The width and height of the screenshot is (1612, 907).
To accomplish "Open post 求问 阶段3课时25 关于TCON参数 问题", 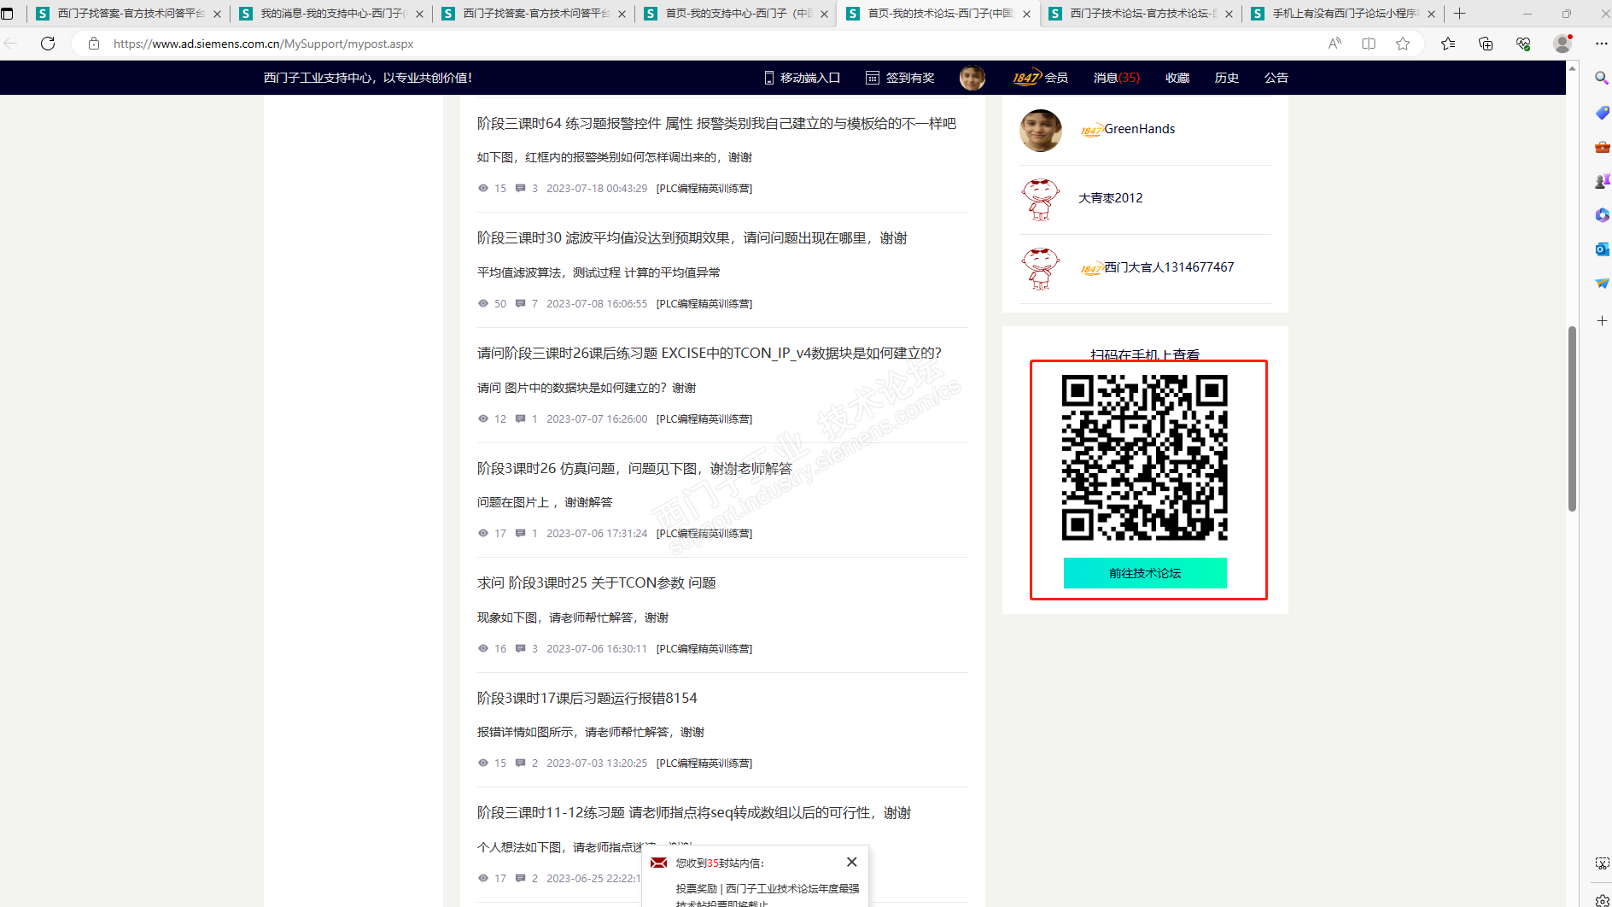I will tap(596, 583).
